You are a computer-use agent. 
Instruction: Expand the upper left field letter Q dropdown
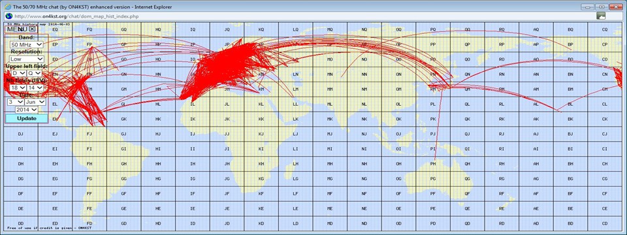click(35, 73)
